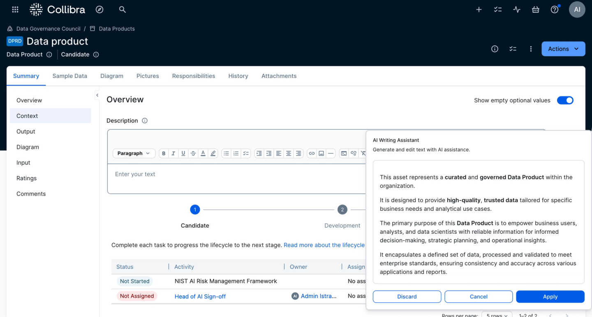The height and width of the screenshot is (317, 592).
Task: Apply the AI Writing Assistant text
Action: click(550, 296)
